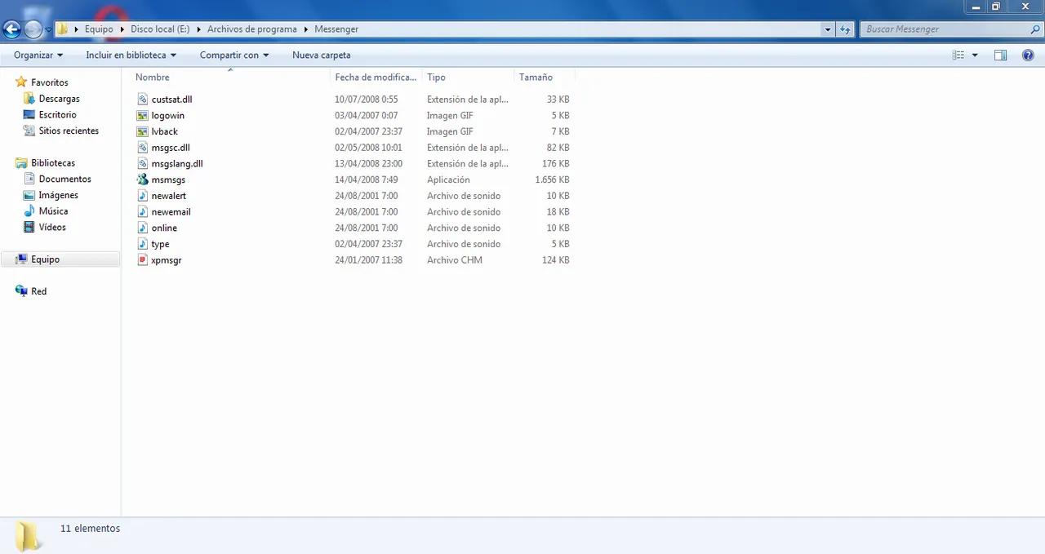Click the custsat.dll file icon
The width and height of the screenshot is (1045, 554).
click(143, 99)
